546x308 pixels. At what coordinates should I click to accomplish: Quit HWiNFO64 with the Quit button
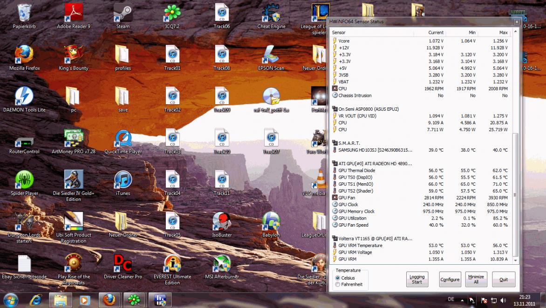[x=504, y=279]
